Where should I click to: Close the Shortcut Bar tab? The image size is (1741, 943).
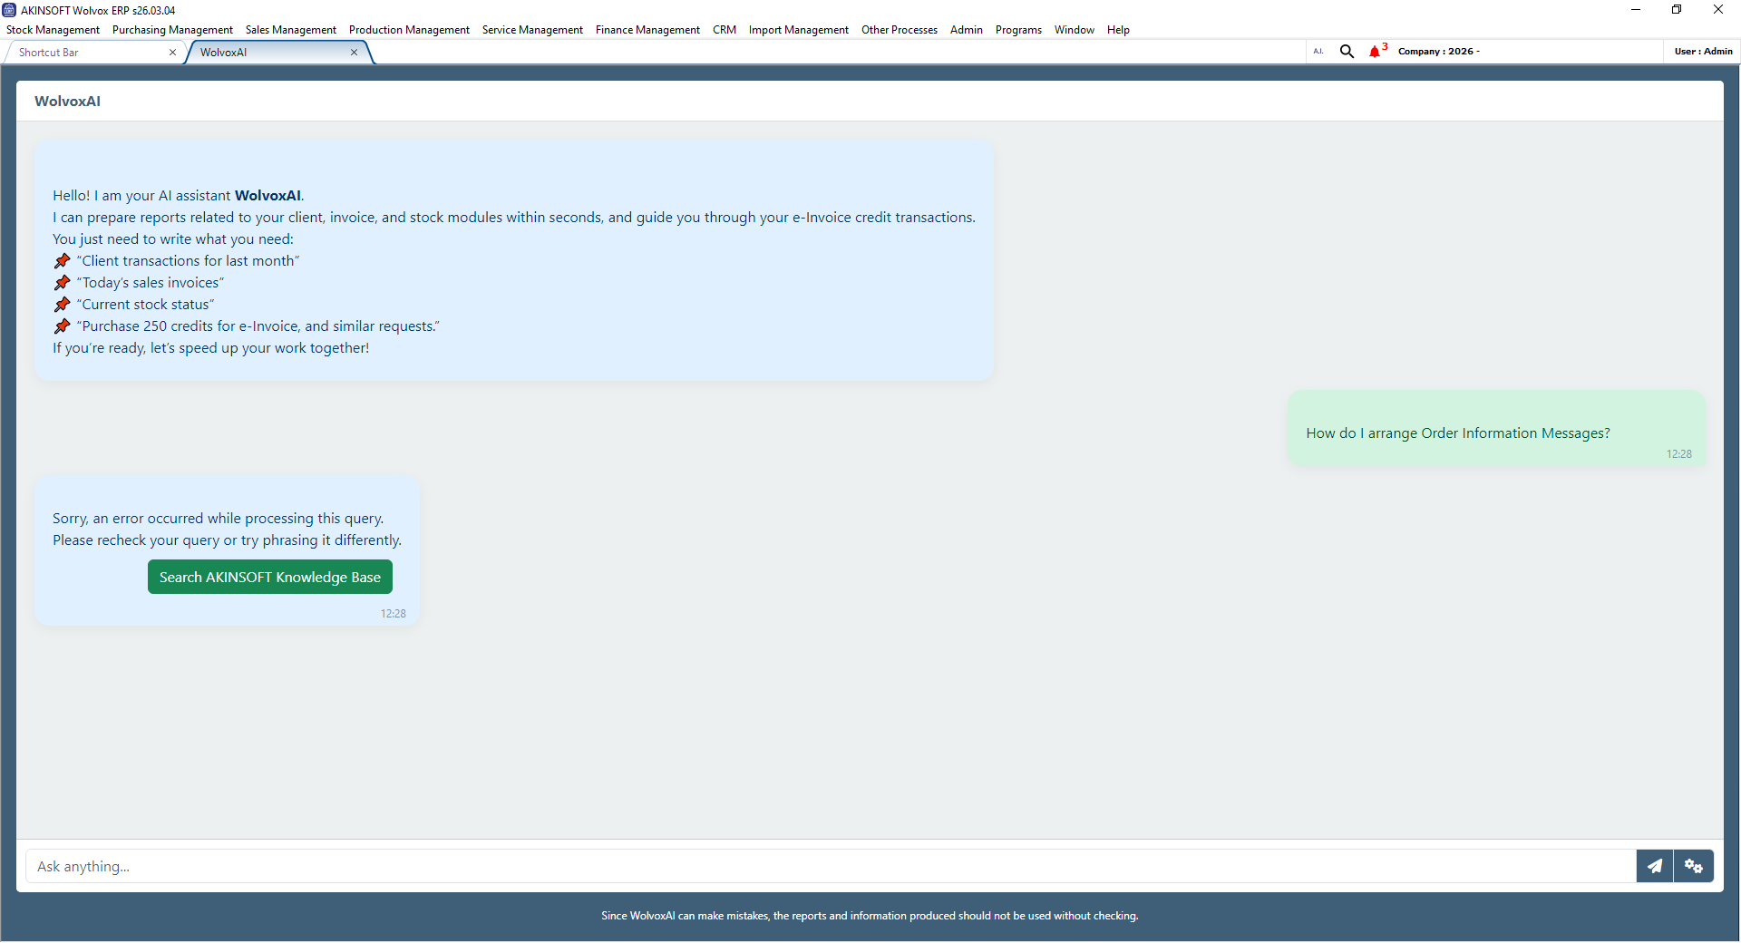tap(172, 53)
